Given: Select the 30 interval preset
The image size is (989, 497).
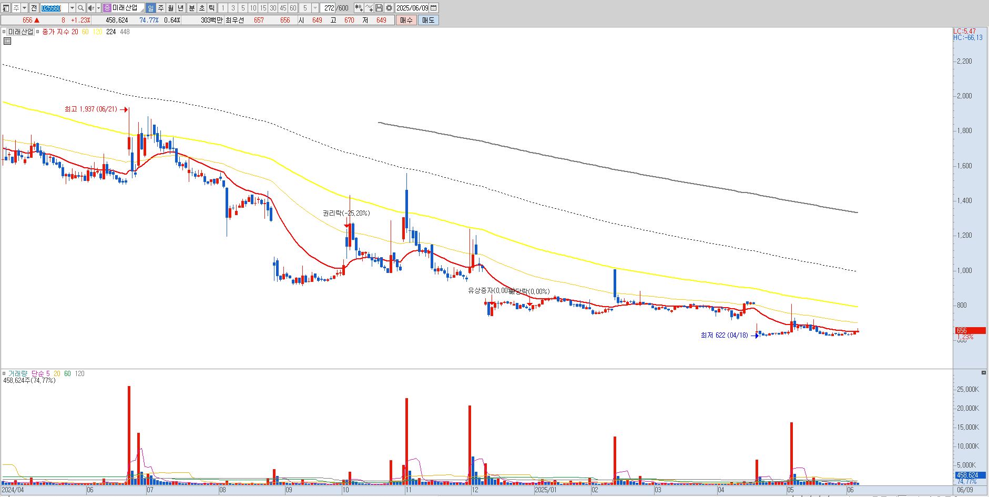Looking at the screenshot, I should [273, 8].
